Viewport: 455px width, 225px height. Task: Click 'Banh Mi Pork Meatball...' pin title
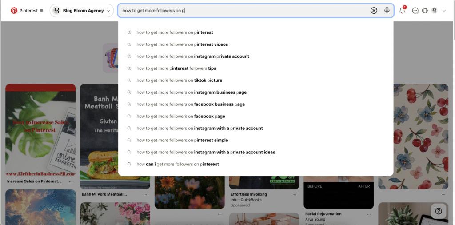(x=104, y=194)
